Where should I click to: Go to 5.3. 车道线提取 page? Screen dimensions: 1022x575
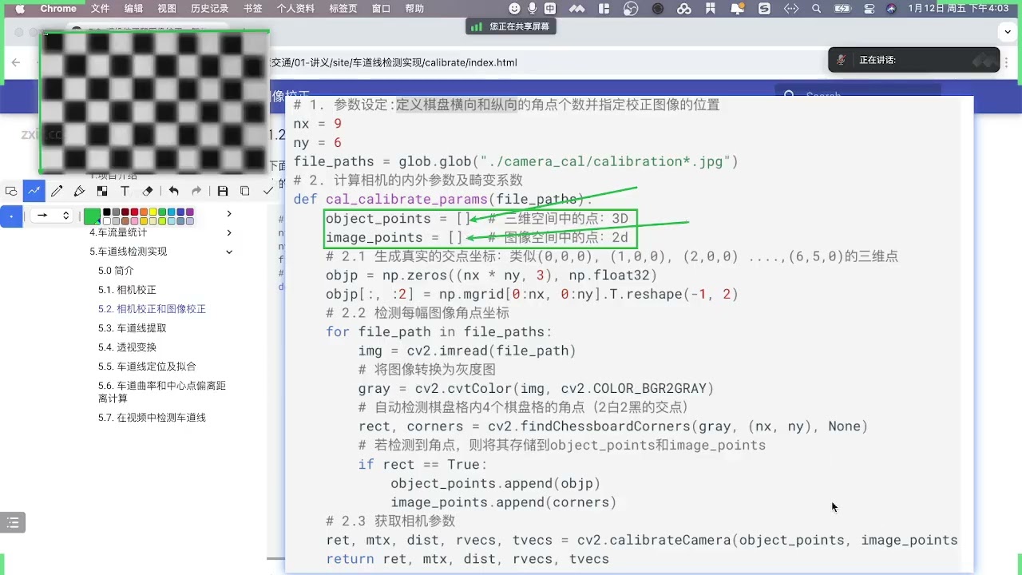point(133,328)
